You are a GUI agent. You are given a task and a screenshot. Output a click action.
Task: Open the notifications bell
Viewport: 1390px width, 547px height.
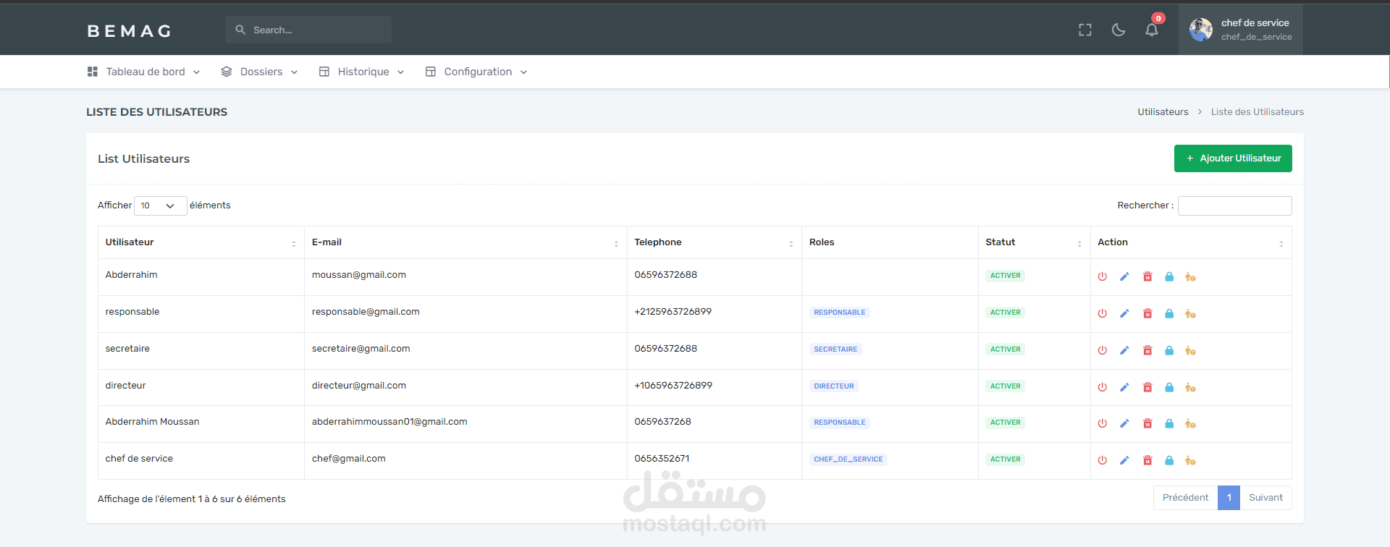1152,30
